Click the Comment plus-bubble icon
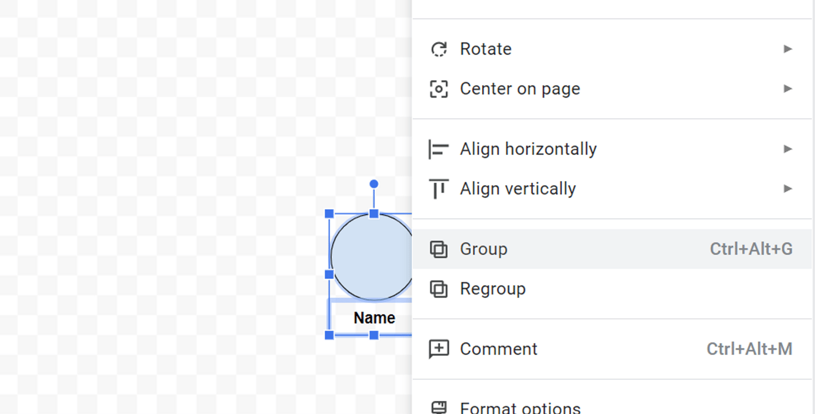This screenshot has height=414, width=815. click(x=439, y=349)
